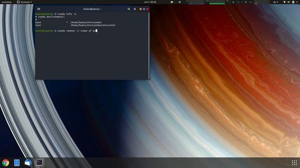Open the Thunderbird mail icon in dock
Image resolution: width=300 pixels, height=168 pixels.
[28, 163]
